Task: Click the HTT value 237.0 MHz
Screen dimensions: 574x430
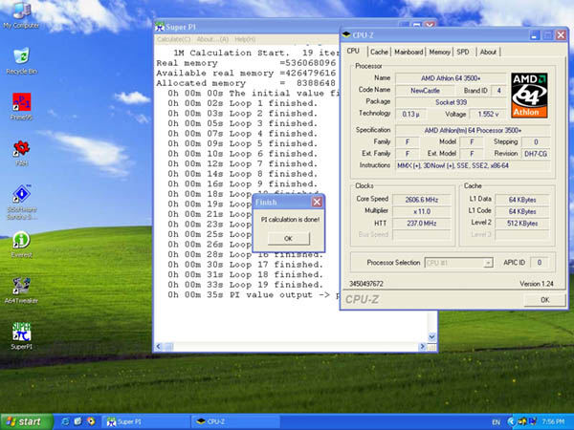Action: pyautogui.click(x=422, y=223)
